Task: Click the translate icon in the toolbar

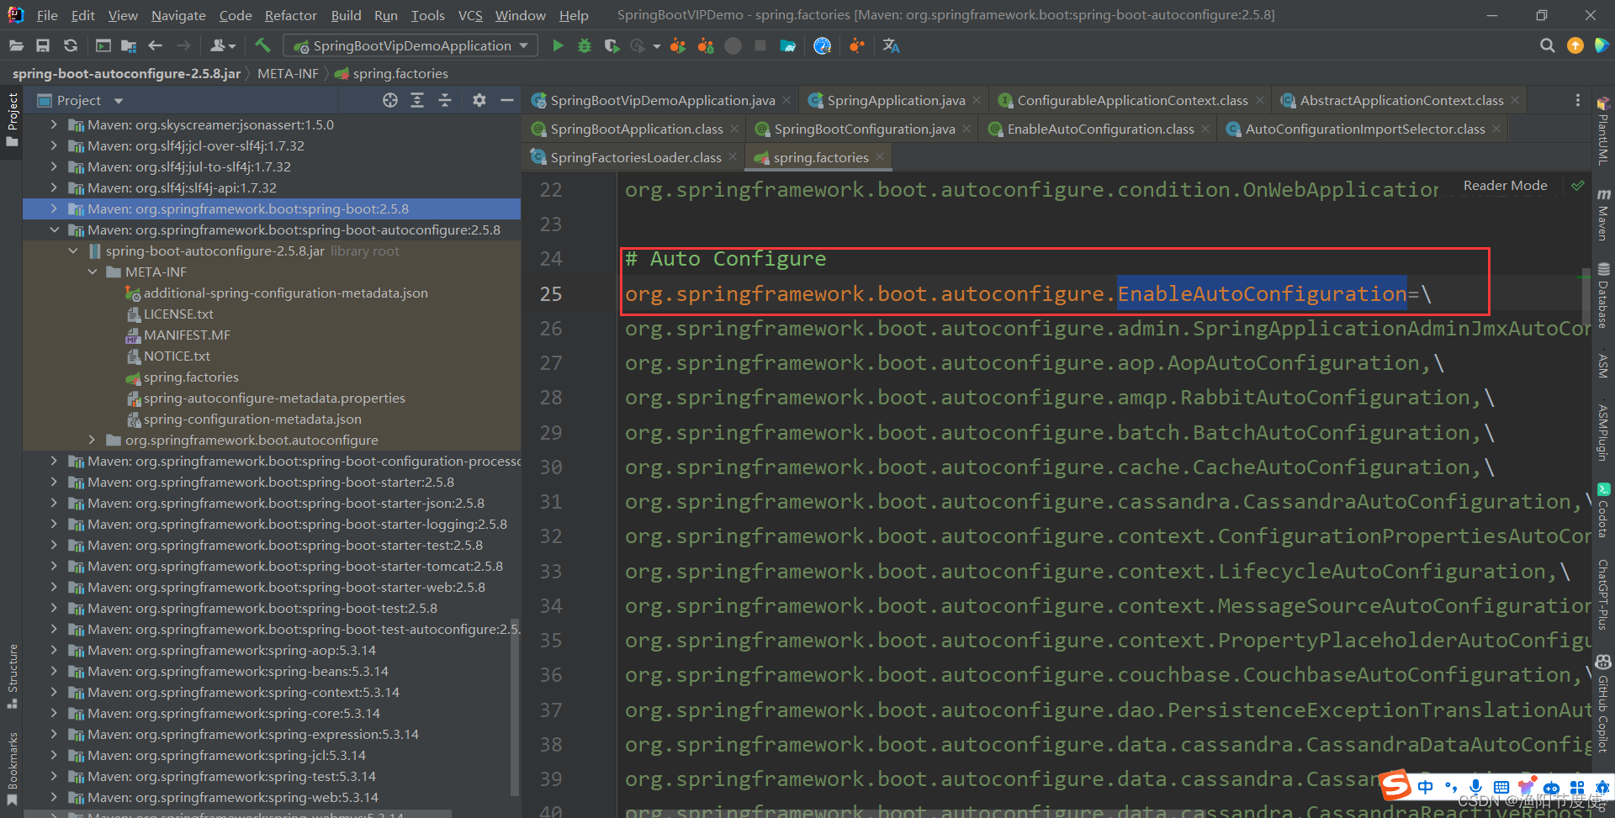Action: (892, 45)
